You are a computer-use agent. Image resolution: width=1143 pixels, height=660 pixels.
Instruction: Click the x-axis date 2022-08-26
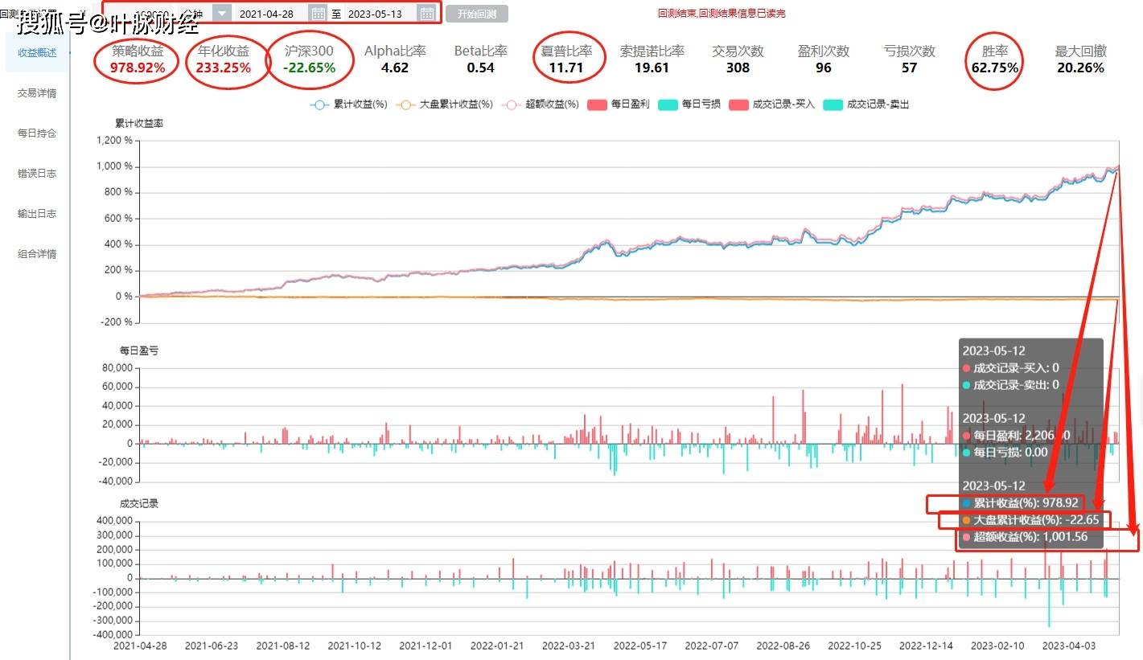783,645
